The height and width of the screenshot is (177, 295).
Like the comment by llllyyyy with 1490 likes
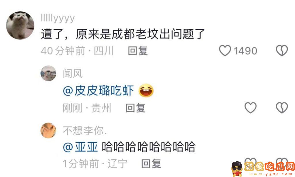tap(225, 51)
